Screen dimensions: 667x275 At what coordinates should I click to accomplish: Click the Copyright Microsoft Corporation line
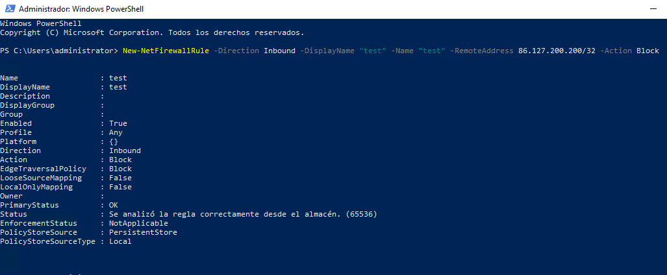pyautogui.click(x=152, y=32)
